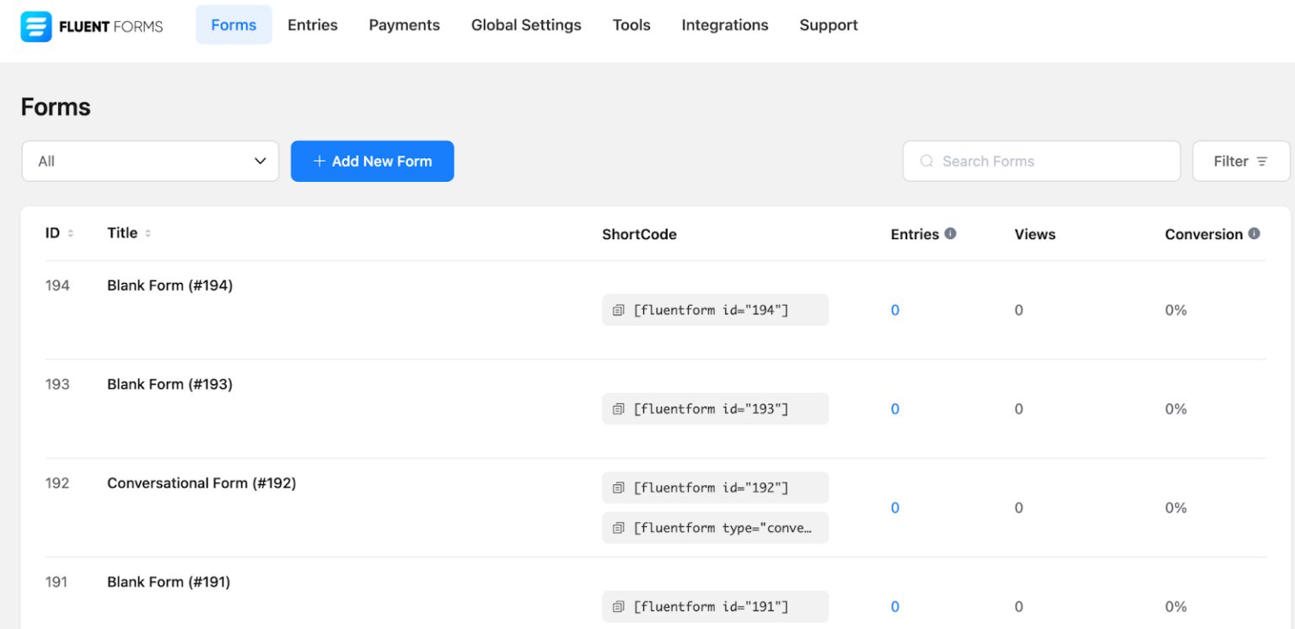Copy the conversational type shortcode icon
The image size is (1295, 629).
[618, 528]
